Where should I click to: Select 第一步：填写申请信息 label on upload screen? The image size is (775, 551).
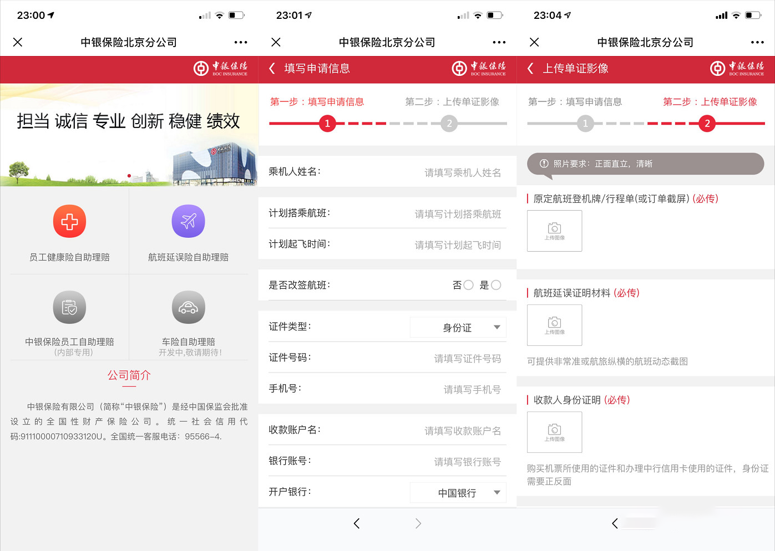(575, 101)
